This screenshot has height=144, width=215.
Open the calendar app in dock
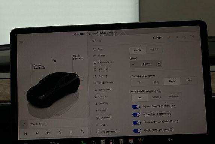coord(130,141)
